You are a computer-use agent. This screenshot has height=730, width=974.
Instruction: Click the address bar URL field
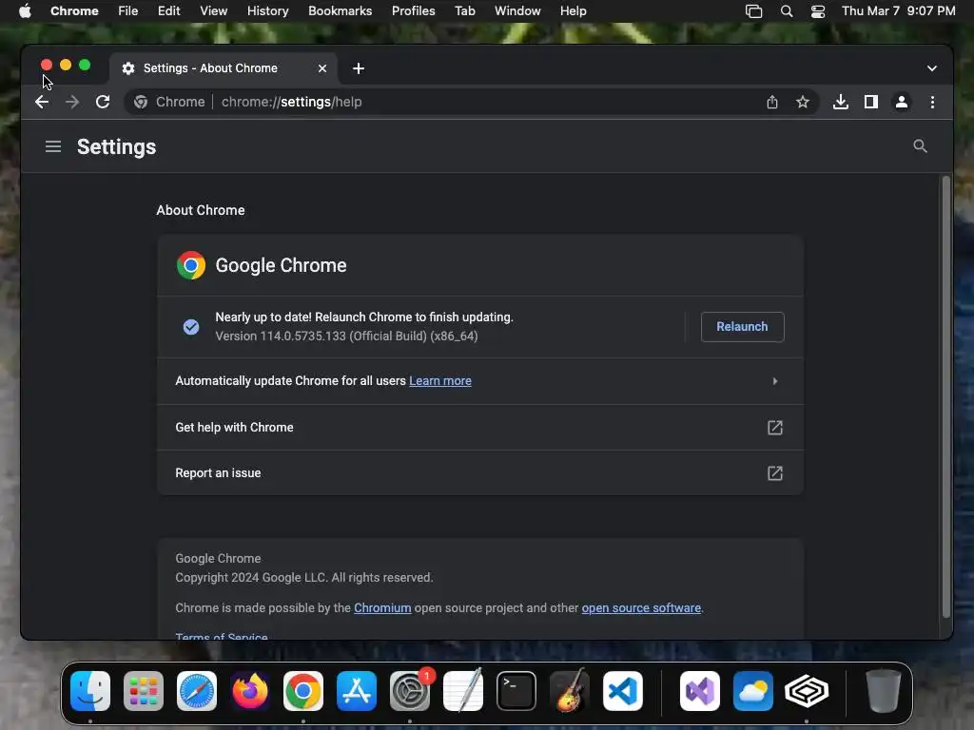coord(472,102)
